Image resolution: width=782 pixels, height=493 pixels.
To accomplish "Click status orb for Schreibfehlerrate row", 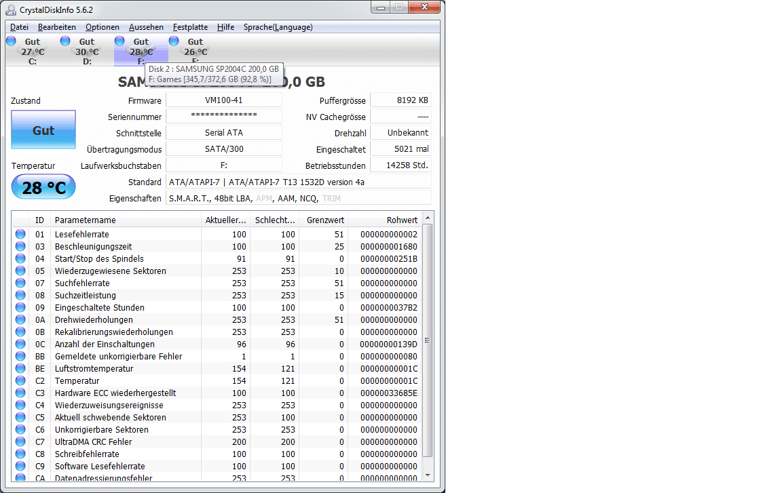I will pyautogui.click(x=20, y=454).
